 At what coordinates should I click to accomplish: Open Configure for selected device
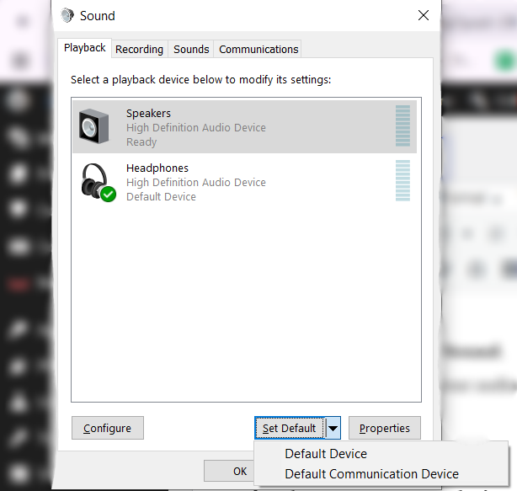(108, 428)
